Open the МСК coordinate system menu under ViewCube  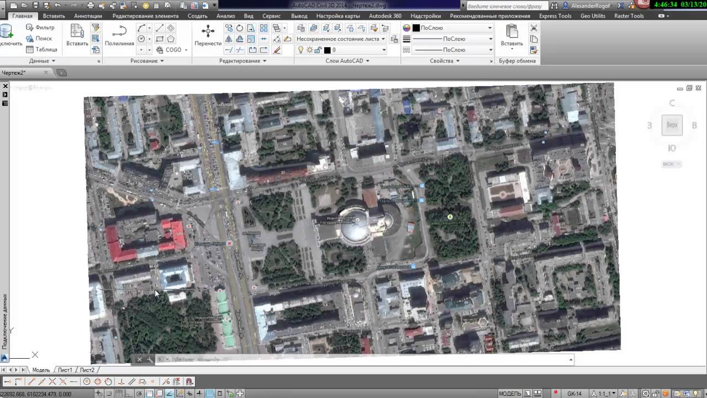tap(672, 164)
